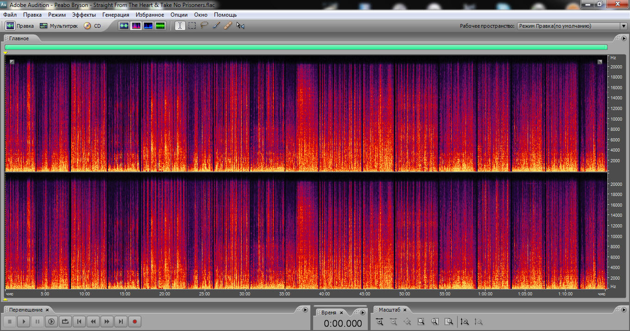This screenshot has height=331, width=630.
Task: Select the Marquee selection tool
Action: [192, 26]
